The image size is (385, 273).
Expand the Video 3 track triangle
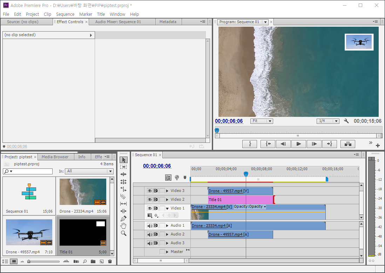click(x=167, y=191)
